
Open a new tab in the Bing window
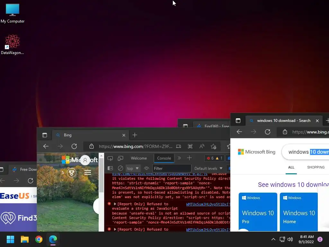(135, 135)
